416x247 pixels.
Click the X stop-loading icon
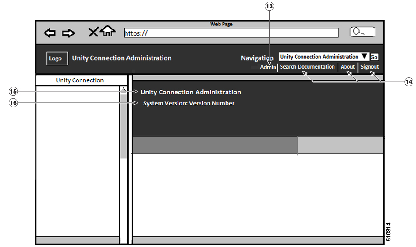pos(93,32)
